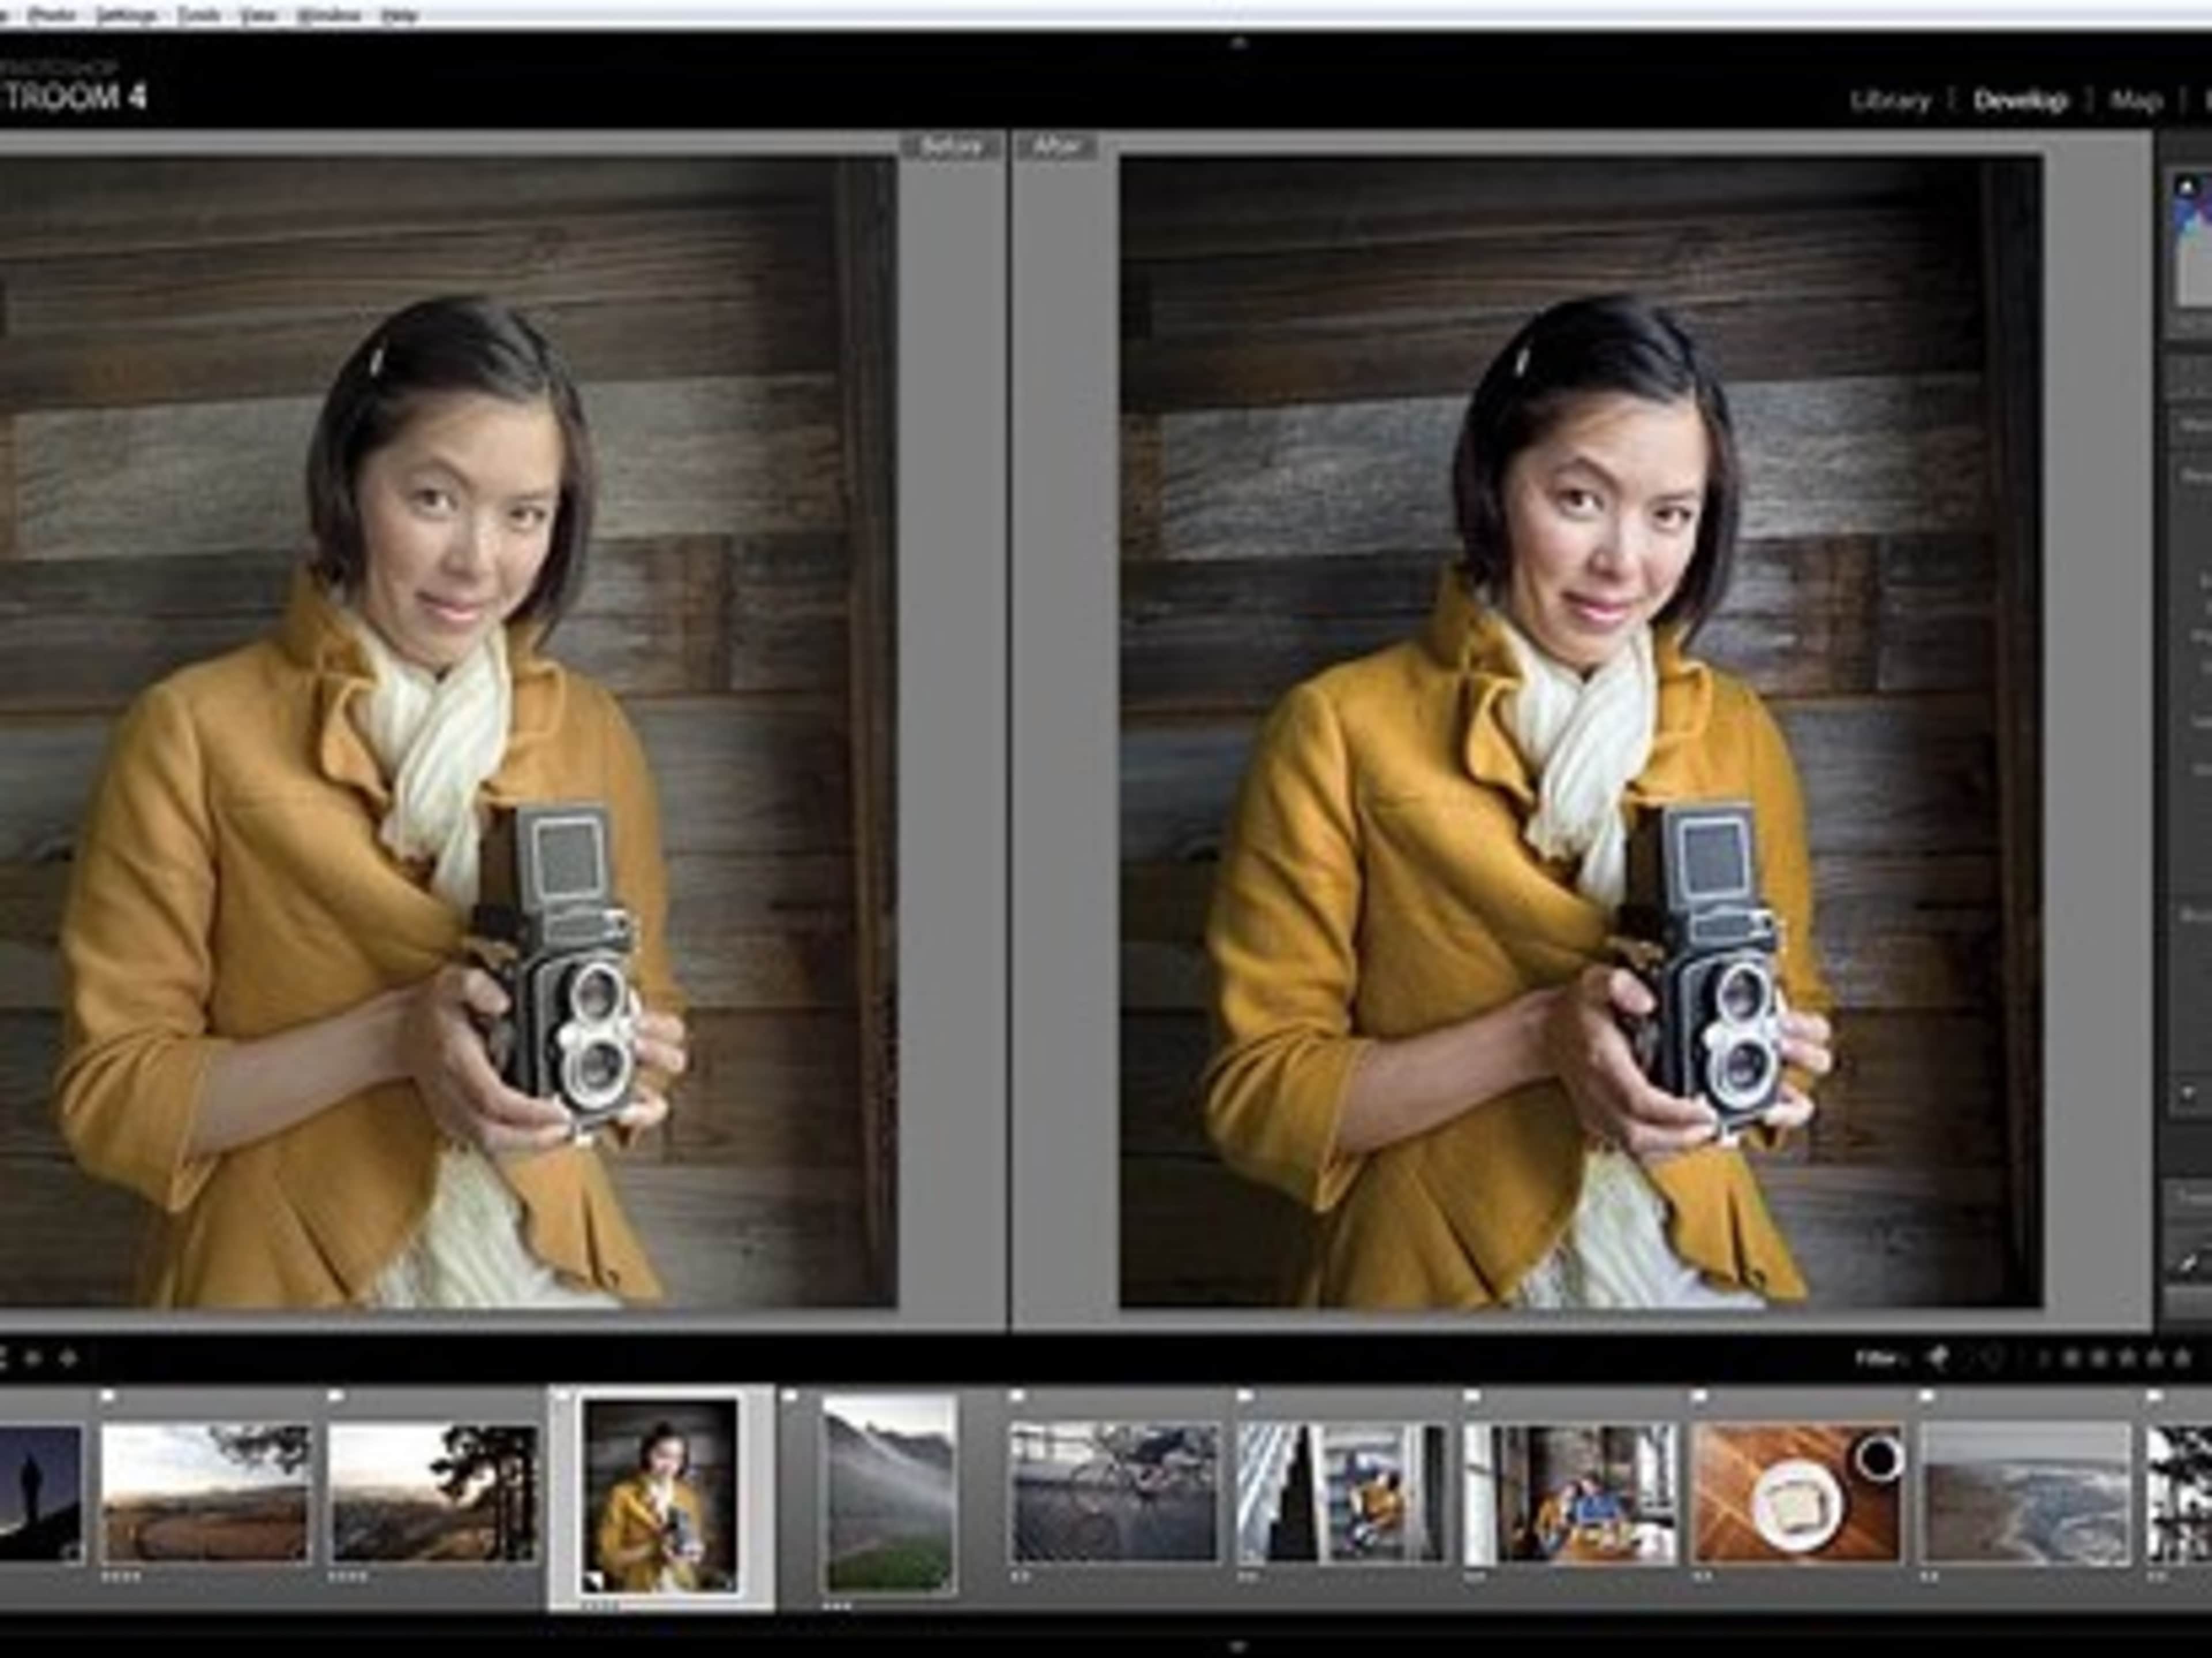This screenshot has height=1658, width=2212.
Task: Open the Window menu
Action: [x=329, y=15]
